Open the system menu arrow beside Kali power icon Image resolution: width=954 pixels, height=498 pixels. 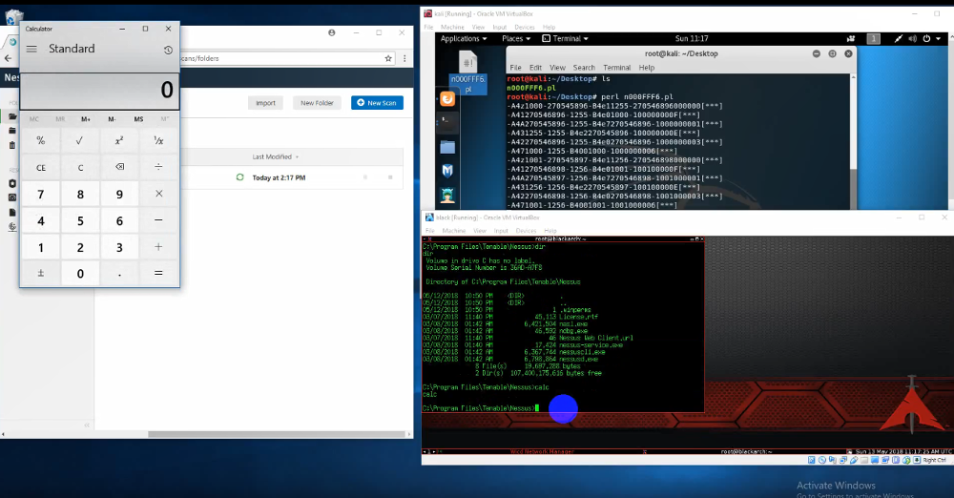click(x=939, y=38)
